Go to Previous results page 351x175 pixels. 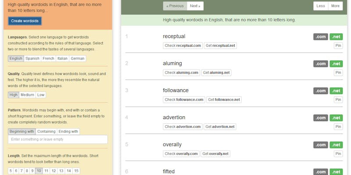click(x=175, y=6)
